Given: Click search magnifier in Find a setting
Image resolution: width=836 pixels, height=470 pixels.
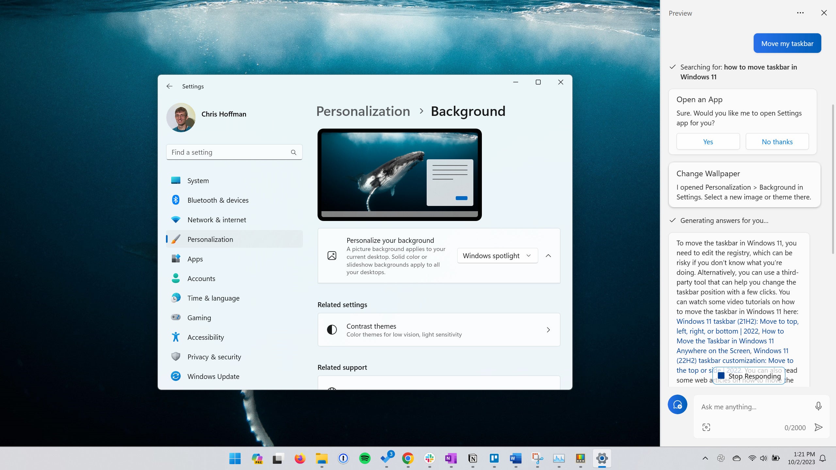Looking at the screenshot, I should pos(293,152).
